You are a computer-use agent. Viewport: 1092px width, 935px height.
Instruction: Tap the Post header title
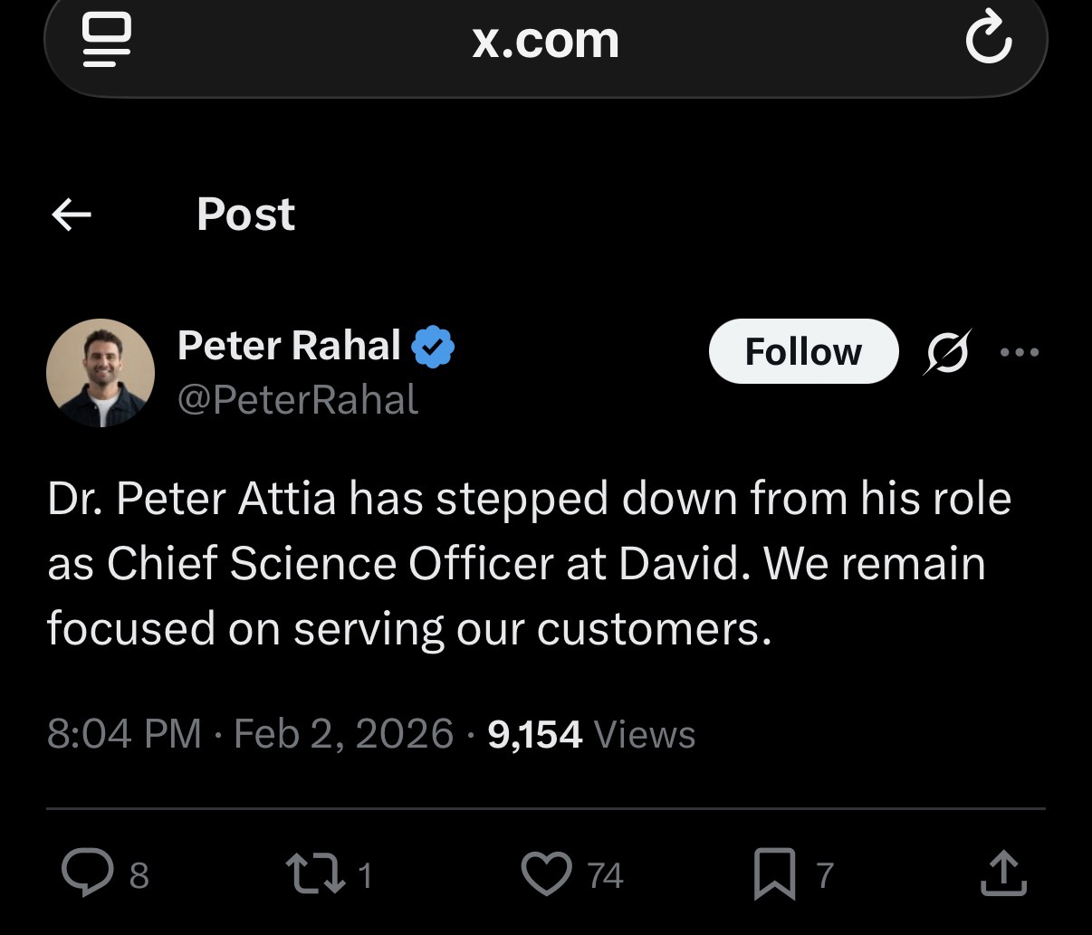tap(245, 215)
